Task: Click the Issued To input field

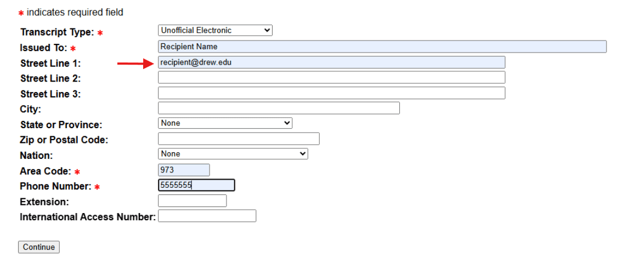Action: pos(382,47)
